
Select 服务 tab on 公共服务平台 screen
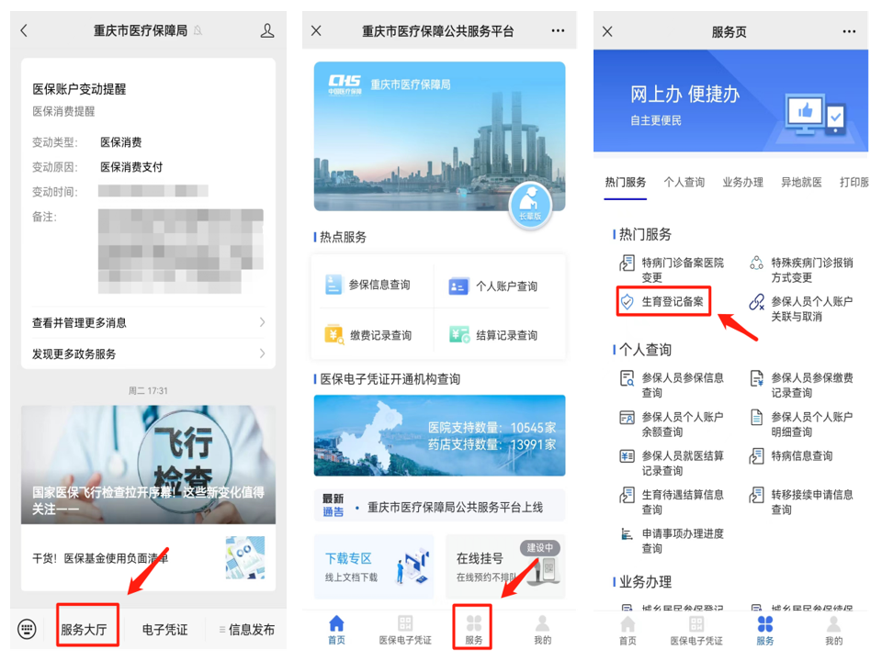pyautogui.click(x=474, y=630)
